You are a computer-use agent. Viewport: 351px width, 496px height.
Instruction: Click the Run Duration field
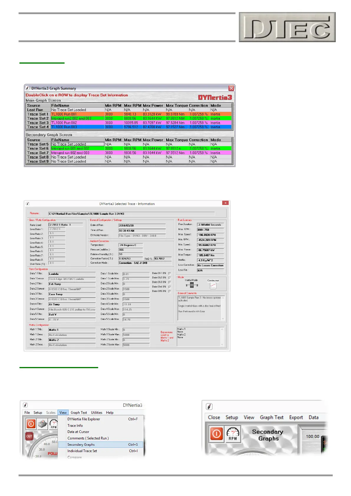tap(210, 225)
